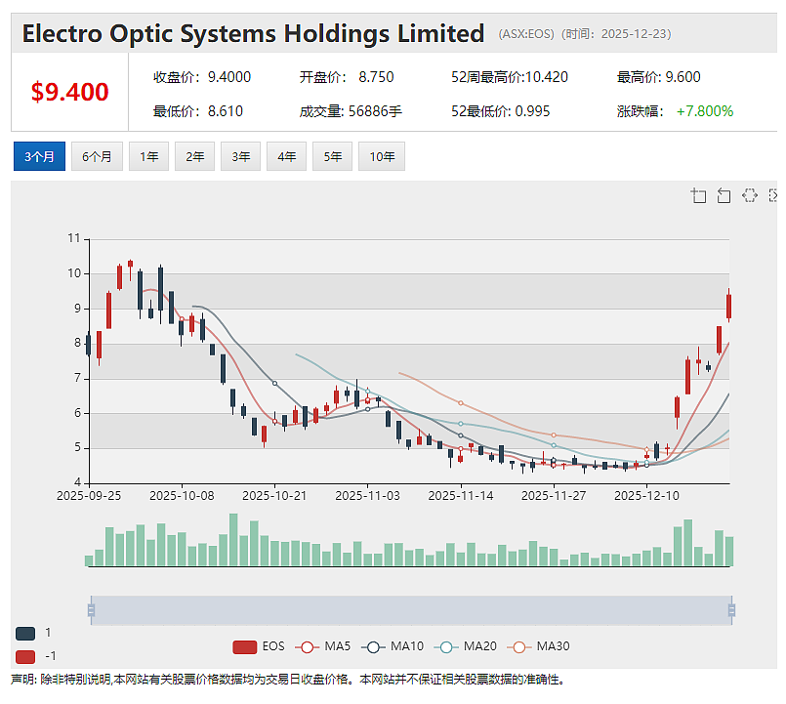786x704 pixels.
Task: Click the 开盘价: 8.750 value
Action: click(347, 77)
